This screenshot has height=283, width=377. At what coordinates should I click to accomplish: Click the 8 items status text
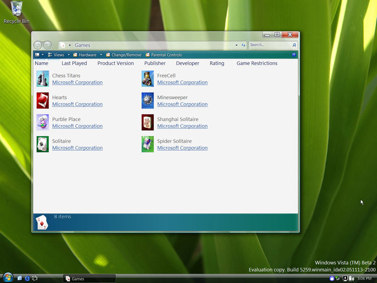pyautogui.click(x=63, y=216)
